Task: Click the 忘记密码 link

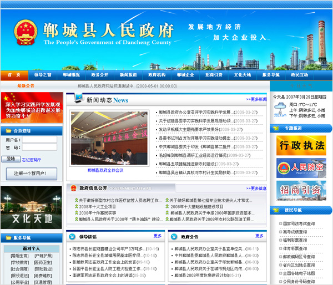Action: (31, 160)
